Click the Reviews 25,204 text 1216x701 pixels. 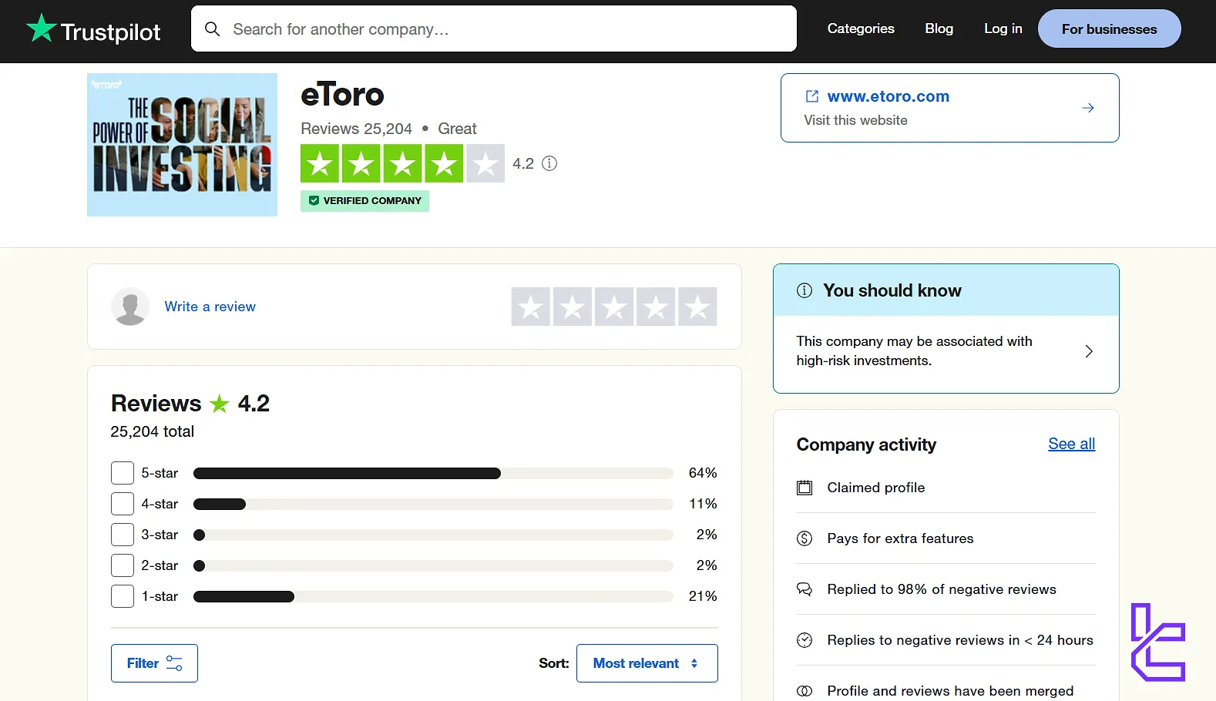(x=356, y=129)
